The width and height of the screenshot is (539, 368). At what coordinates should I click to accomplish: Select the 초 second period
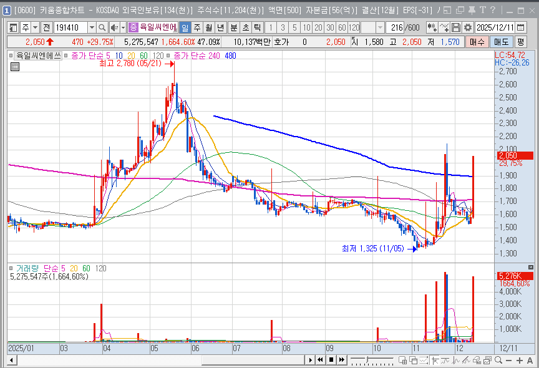(x=246, y=27)
